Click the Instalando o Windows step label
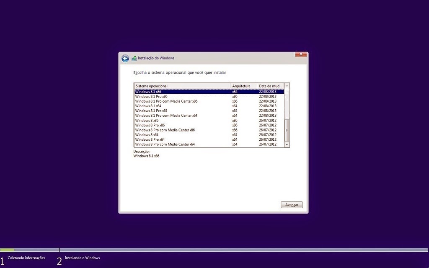This screenshot has height=268, width=429. pyautogui.click(x=83, y=258)
